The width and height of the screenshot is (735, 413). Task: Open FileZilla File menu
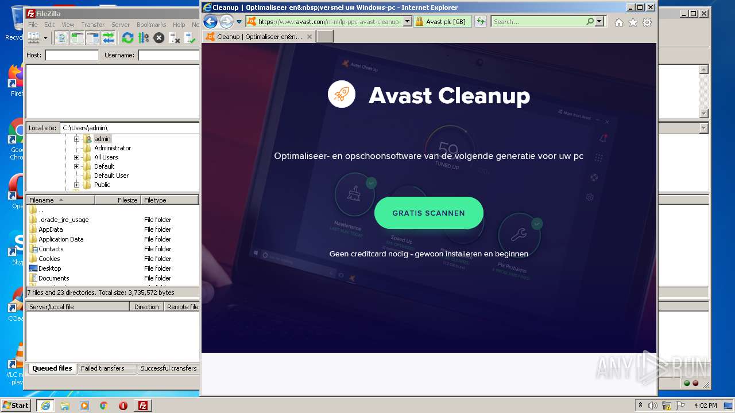pyautogui.click(x=33, y=25)
